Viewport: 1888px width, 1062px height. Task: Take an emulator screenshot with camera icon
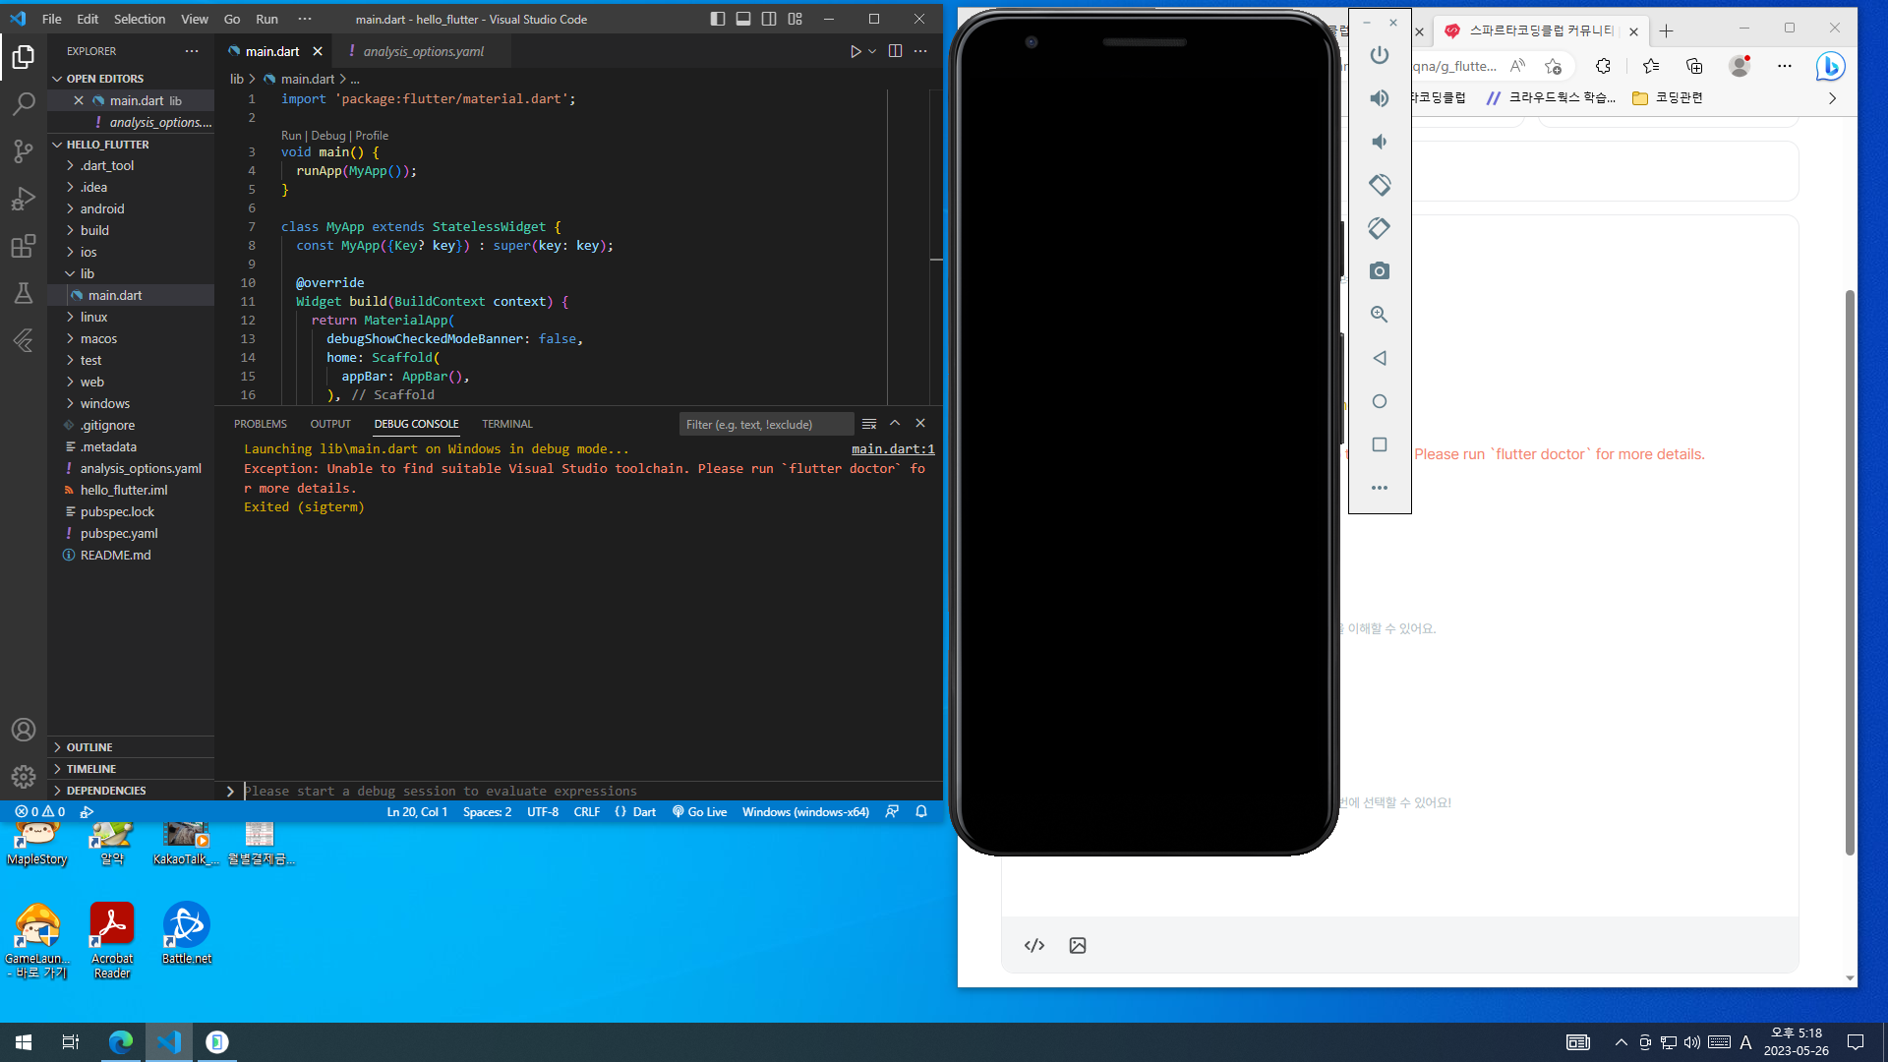(1380, 271)
